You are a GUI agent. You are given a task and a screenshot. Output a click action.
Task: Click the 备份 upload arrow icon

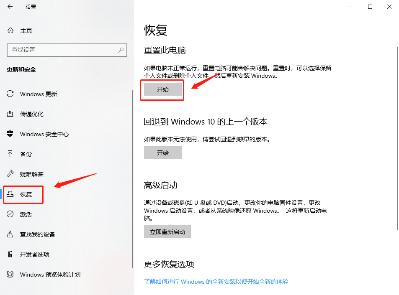click(x=10, y=154)
